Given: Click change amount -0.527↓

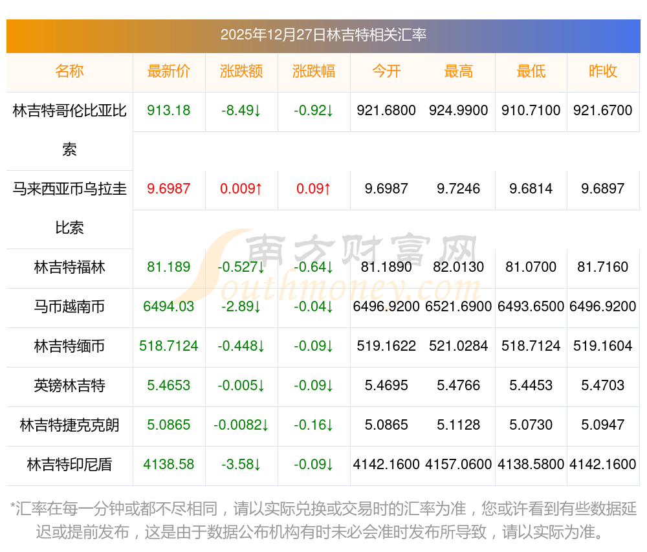Looking at the screenshot, I should coord(241,267).
